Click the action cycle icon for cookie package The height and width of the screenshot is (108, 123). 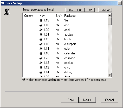point(41,63)
